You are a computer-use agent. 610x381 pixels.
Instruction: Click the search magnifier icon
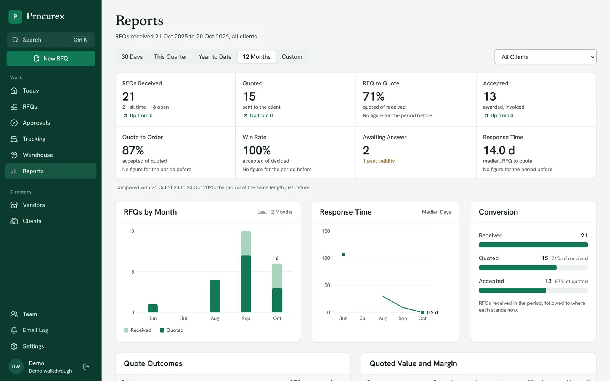[x=15, y=40]
